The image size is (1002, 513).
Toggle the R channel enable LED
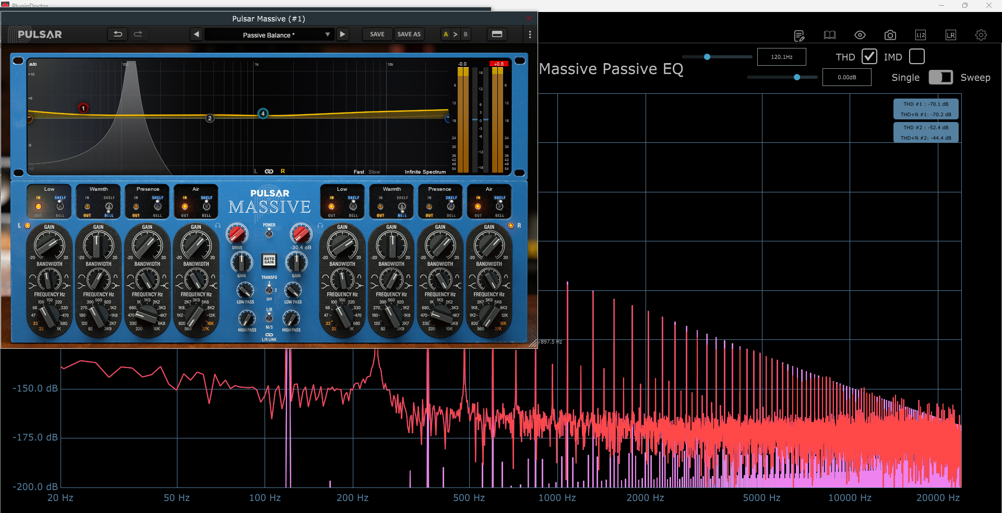pyautogui.click(x=511, y=226)
